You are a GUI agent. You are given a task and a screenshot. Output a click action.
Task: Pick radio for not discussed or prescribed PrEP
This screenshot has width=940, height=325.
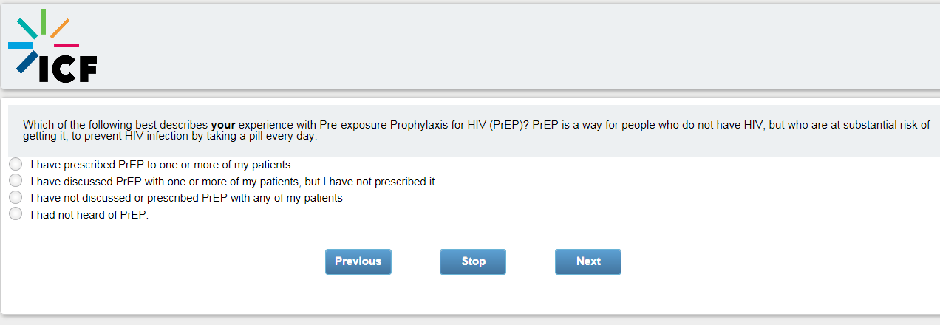coord(16,198)
